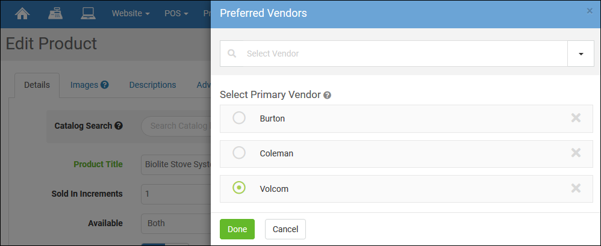This screenshot has height=246, width=601.
Task: Click the Cancel button
Action: [285, 229]
